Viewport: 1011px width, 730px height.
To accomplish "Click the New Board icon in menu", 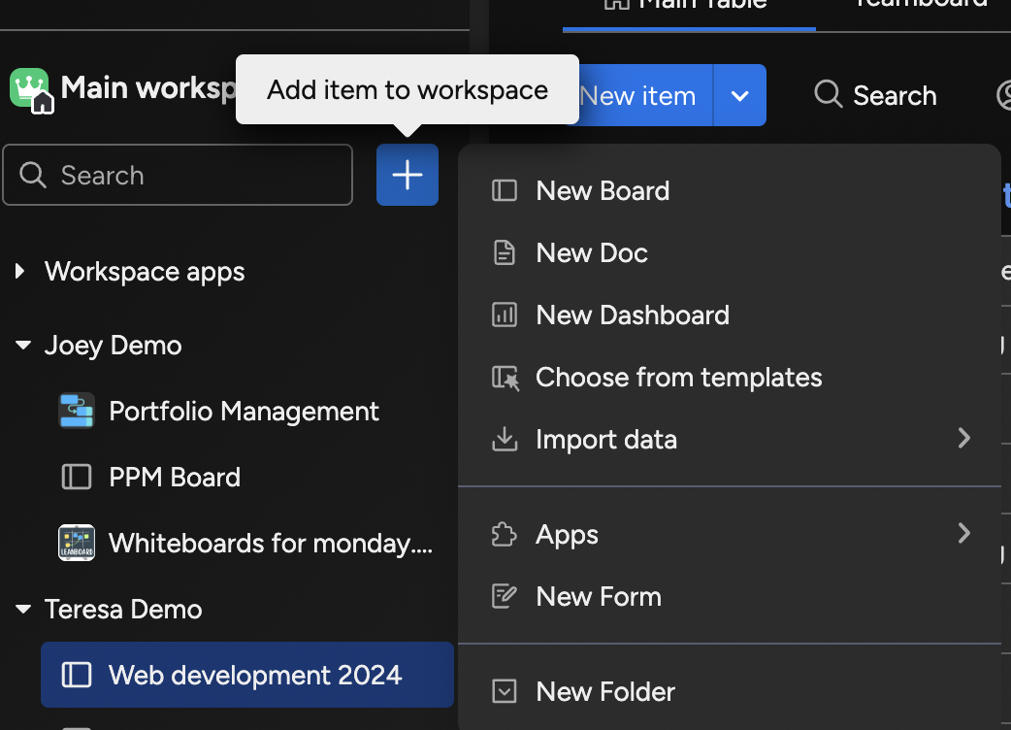I will coord(505,190).
